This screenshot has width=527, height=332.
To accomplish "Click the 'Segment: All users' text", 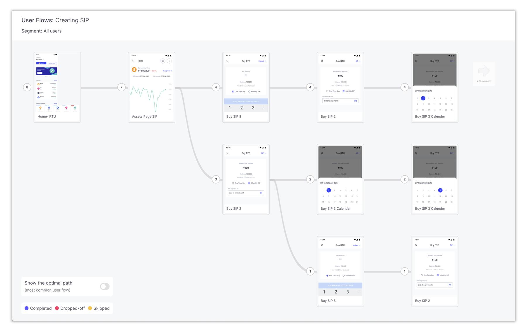I will coord(41,31).
